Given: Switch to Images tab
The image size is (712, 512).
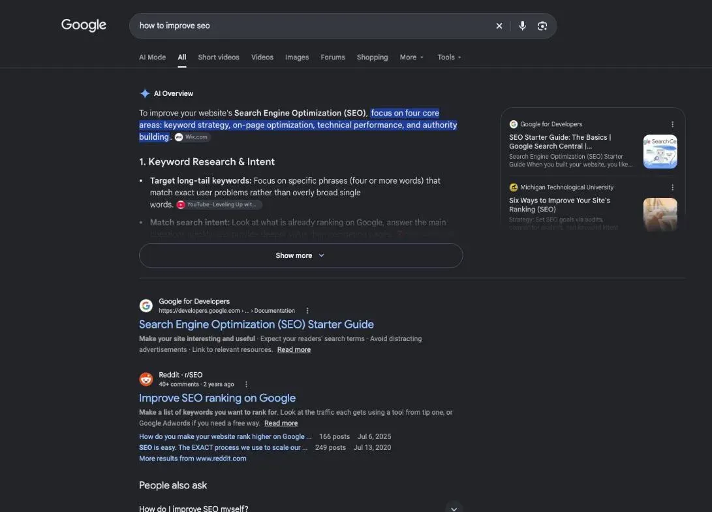Looking at the screenshot, I should 297,57.
